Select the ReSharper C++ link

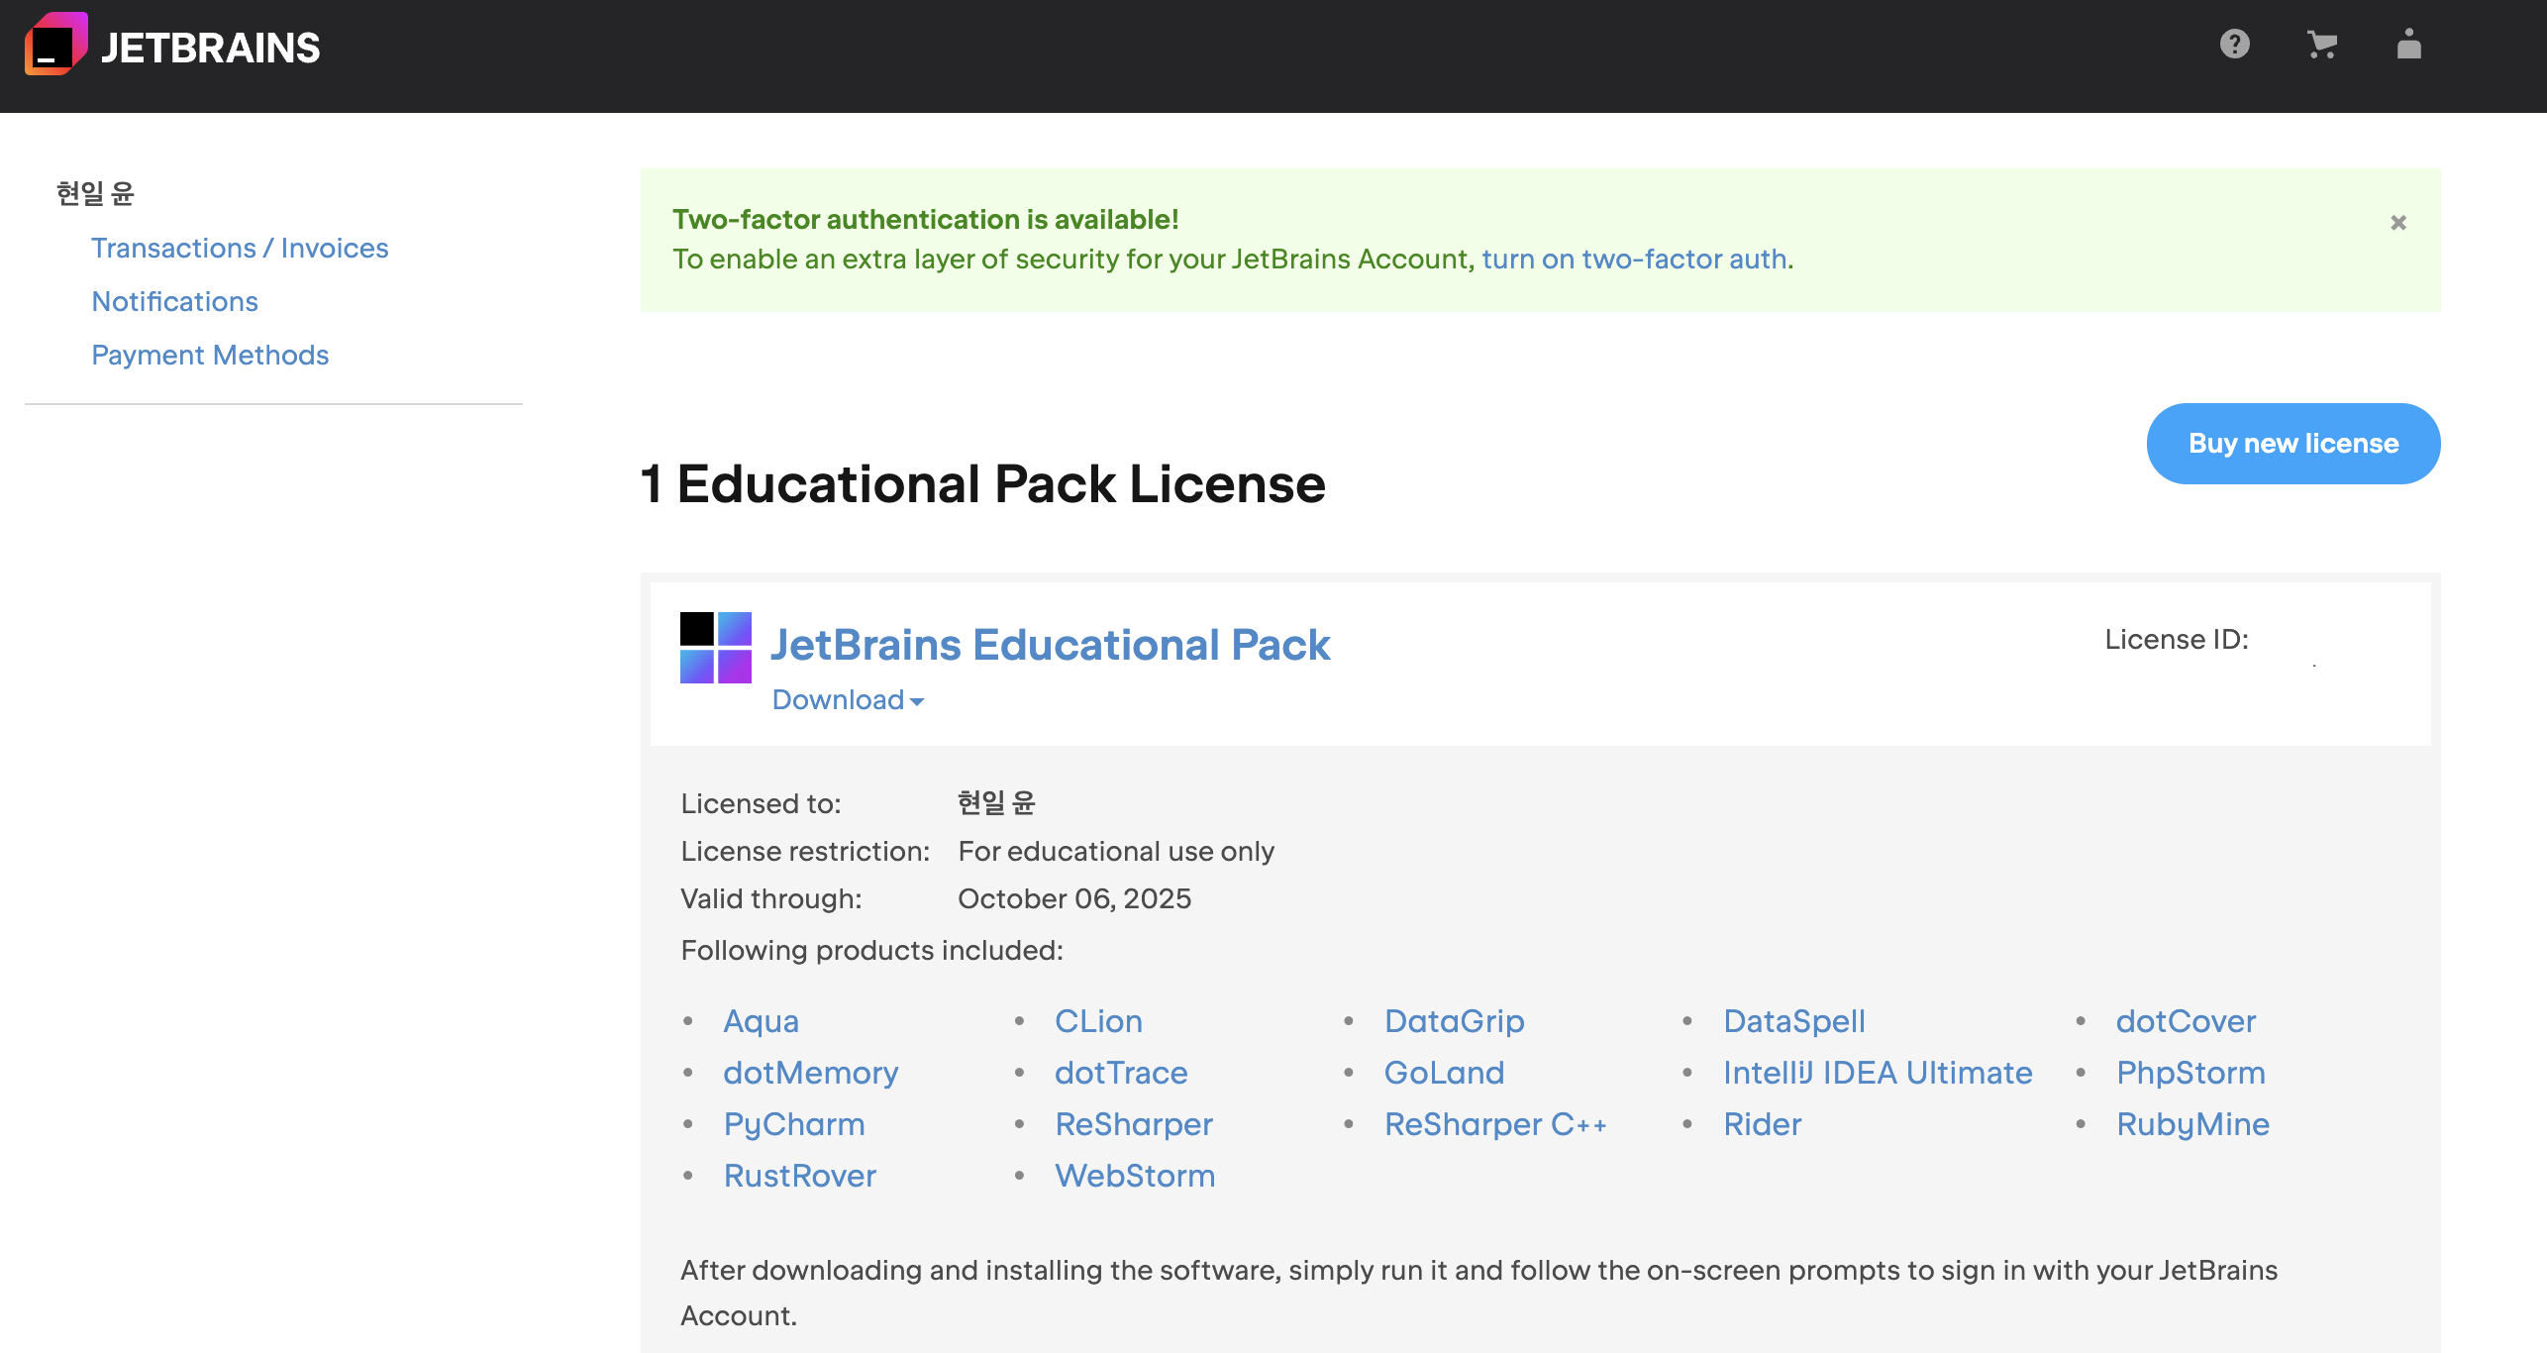click(1494, 1124)
